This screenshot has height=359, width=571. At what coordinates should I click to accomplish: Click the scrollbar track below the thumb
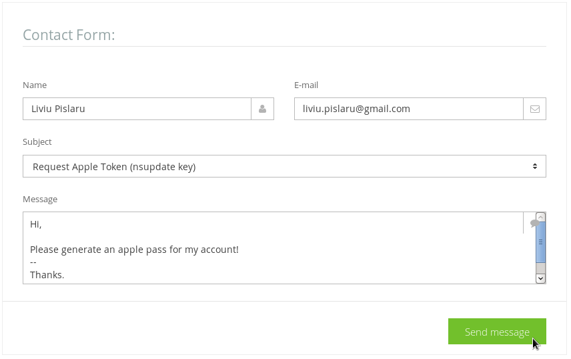(540, 268)
